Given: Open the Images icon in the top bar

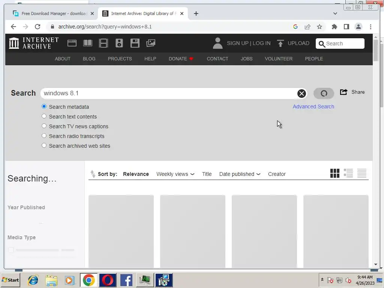Looking at the screenshot, I should pyautogui.click(x=151, y=43).
